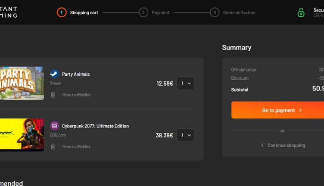The width and height of the screenshot is (324, 186).
Task: Click the Steam platform icon beside Party Animals
Action: [x=55, y=74]
